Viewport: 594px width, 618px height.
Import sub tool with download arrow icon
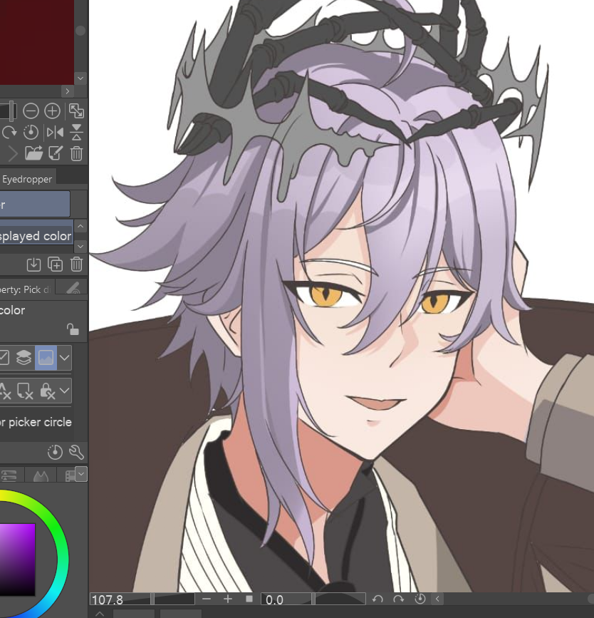tap(33, 264)
